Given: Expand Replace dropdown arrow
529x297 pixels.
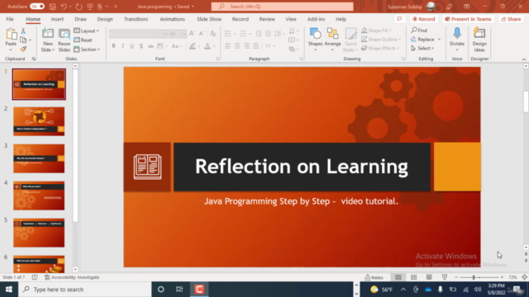Looking at the screenshot, I should click(439, 40).
